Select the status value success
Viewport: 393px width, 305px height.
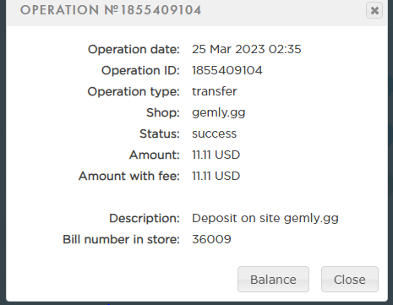coord(214,133)
